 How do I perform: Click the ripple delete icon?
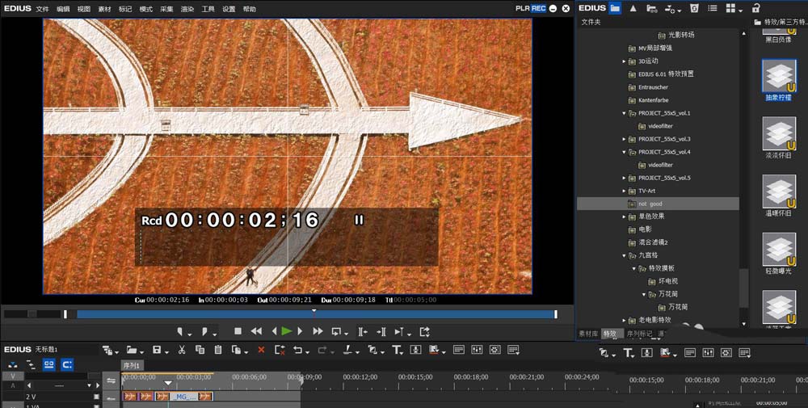pos(280,351)
